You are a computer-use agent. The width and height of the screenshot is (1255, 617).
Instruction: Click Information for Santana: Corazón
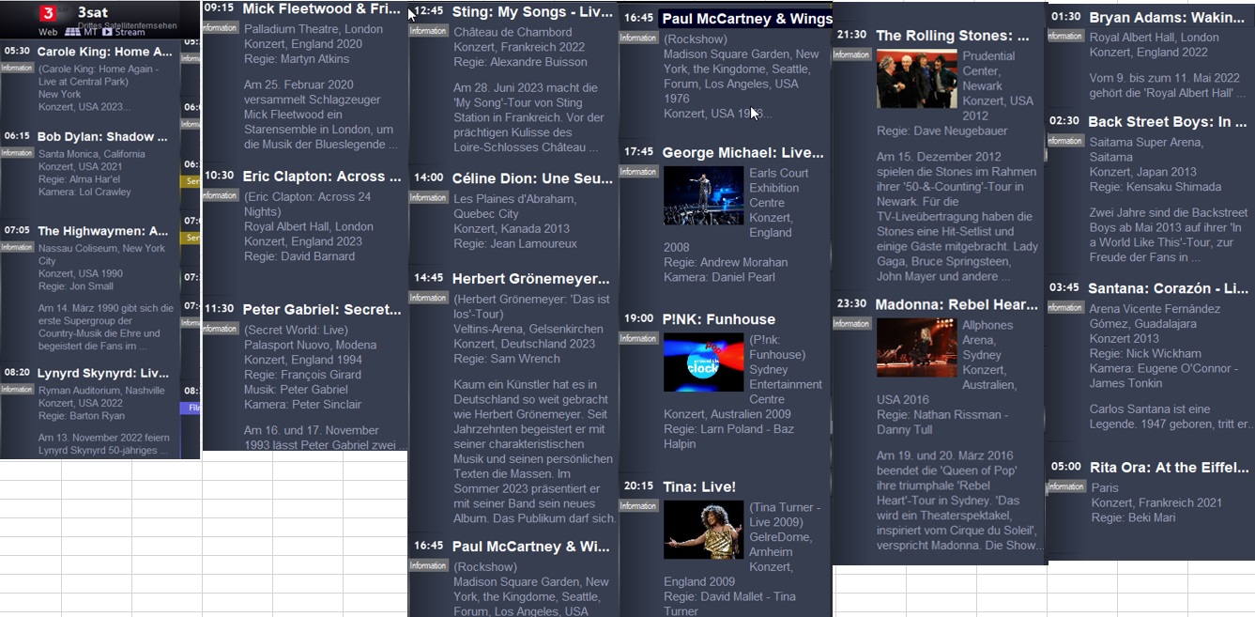click(1065, 307)
